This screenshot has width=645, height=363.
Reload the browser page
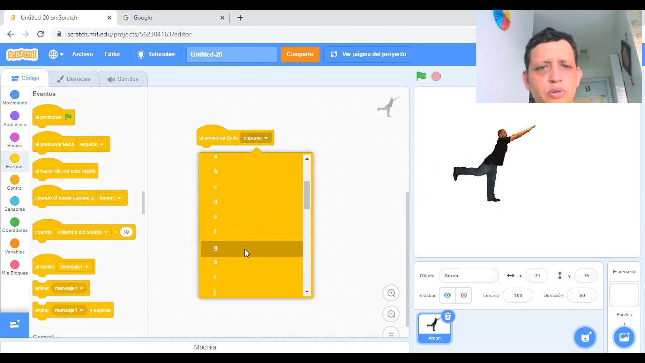point(41,34)
